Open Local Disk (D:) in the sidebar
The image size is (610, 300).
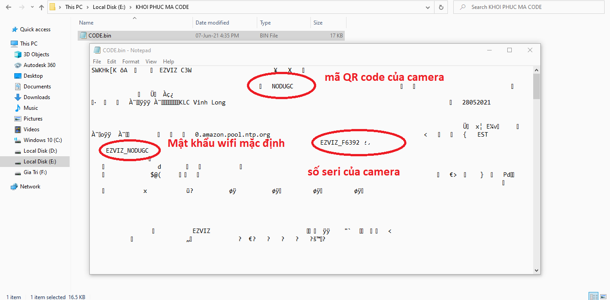(40, 151)
